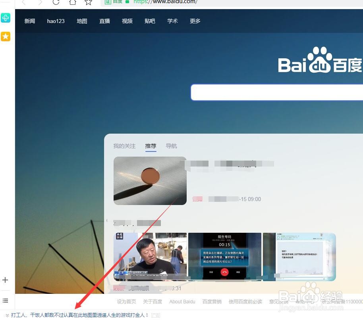The image size is (363, 320).
Task: Open the 地图 link
Action: coord(82,21)
